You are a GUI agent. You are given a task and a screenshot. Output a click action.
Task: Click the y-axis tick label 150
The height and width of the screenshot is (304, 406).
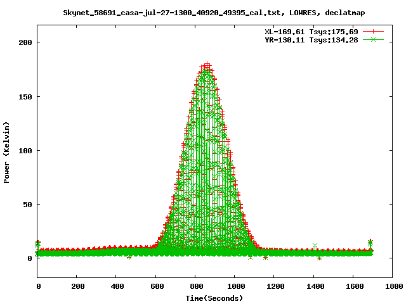click(x=25, y=97)
